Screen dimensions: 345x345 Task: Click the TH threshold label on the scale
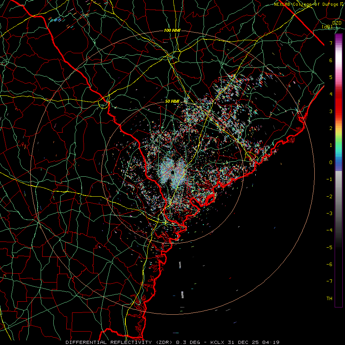(x=329, y=299)
